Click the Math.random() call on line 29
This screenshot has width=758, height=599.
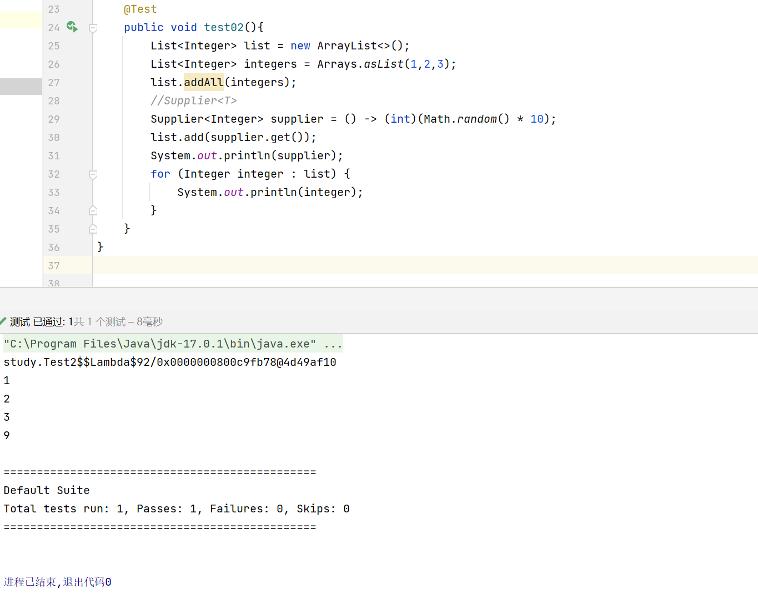(x=466, y=119)
